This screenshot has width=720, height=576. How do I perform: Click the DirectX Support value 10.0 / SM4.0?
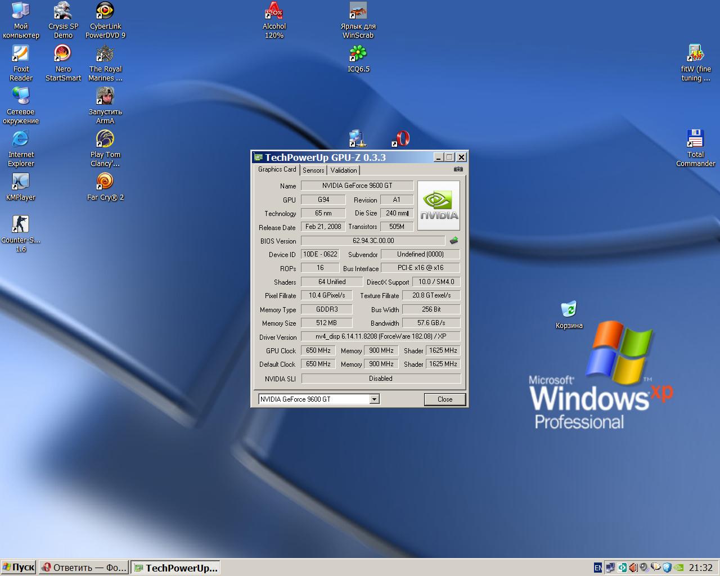pos(436,282)
